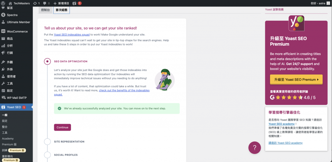332x162 pixels.
Task: Open Yoast icon in the admin bar
Action: [74, 3]
